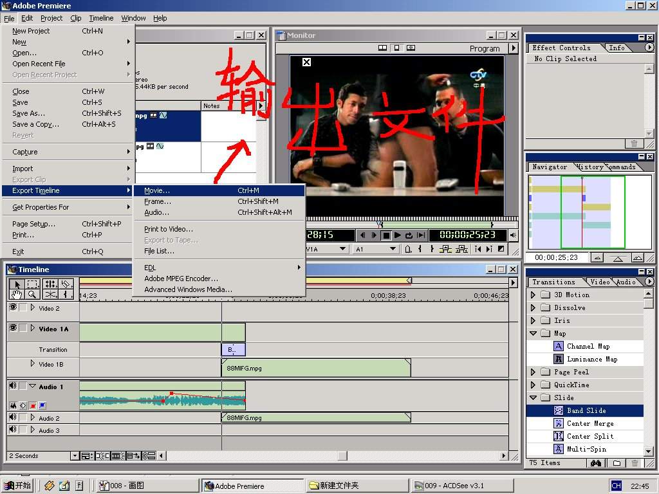Collapse the Audio 1 track

(x=32, y=386)
